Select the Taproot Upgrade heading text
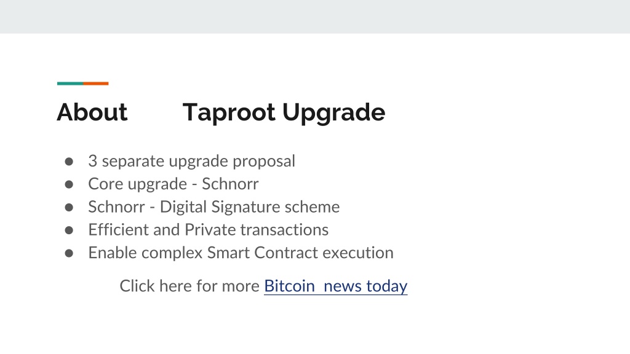 (284, 113)
